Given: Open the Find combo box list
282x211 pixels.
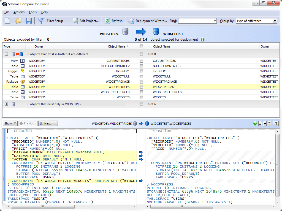Looking at the screenshot, I should pos(214,21).
